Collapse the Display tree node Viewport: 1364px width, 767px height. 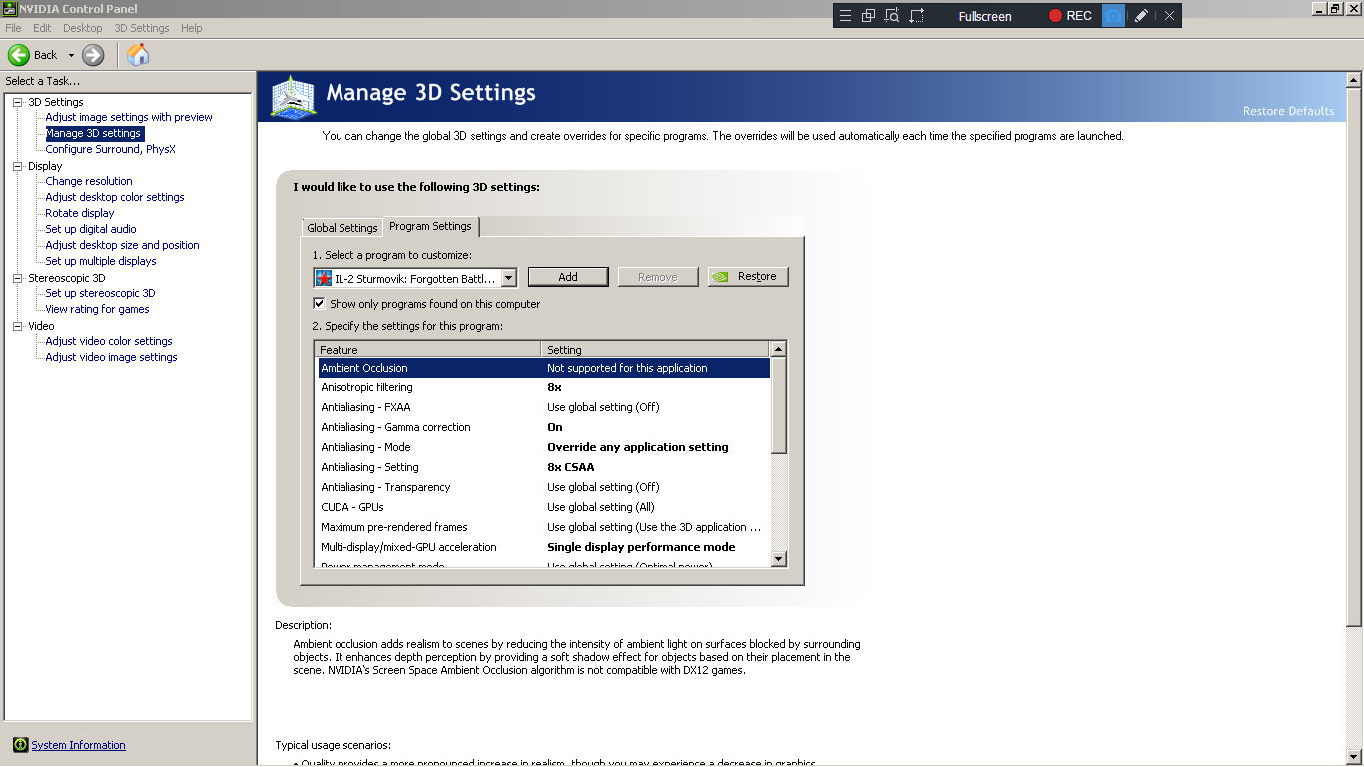coord(18,166)
